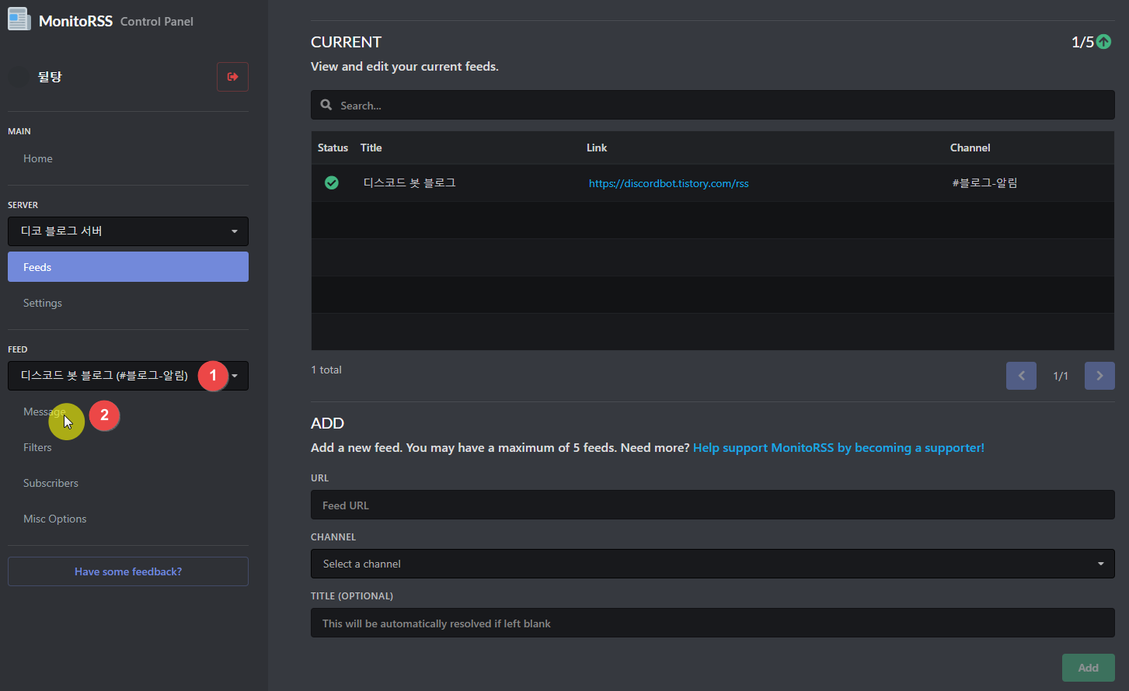The width and height of the screenshot is (1129, 691).
Task: Click the MonitoRSS logo icon
Action: (19, 19)
